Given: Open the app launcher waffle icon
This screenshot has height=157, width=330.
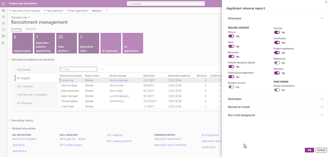Looking at the screenshot, I should tap(3, 4).
